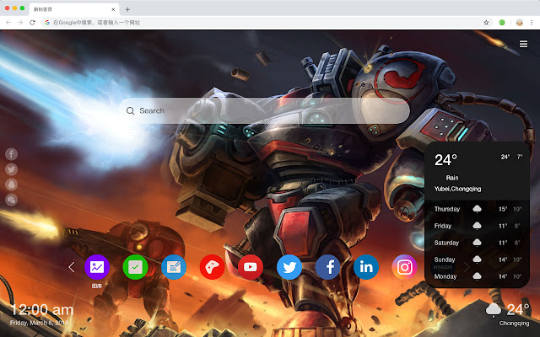
Task: Select the Sunday forecast row
Action: click(478, 259)
